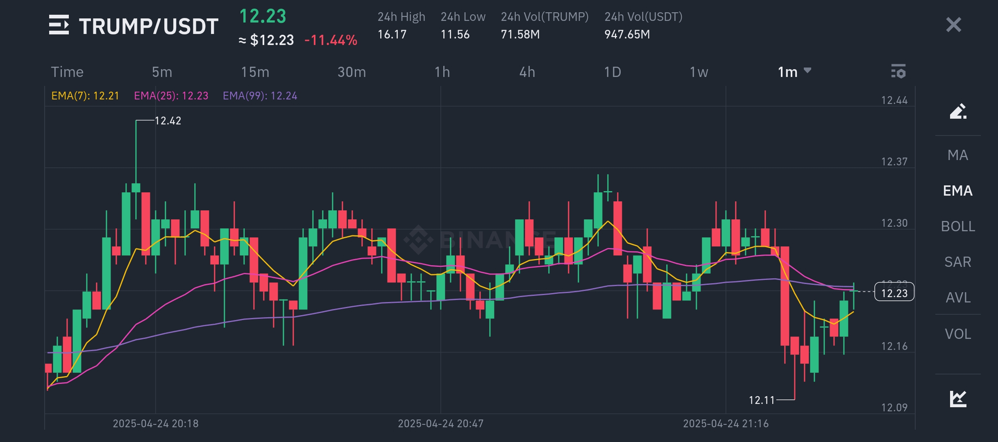Open the TRUMP/USDT pair selector
The image size is (998, 442).
(x=148, y=27)
